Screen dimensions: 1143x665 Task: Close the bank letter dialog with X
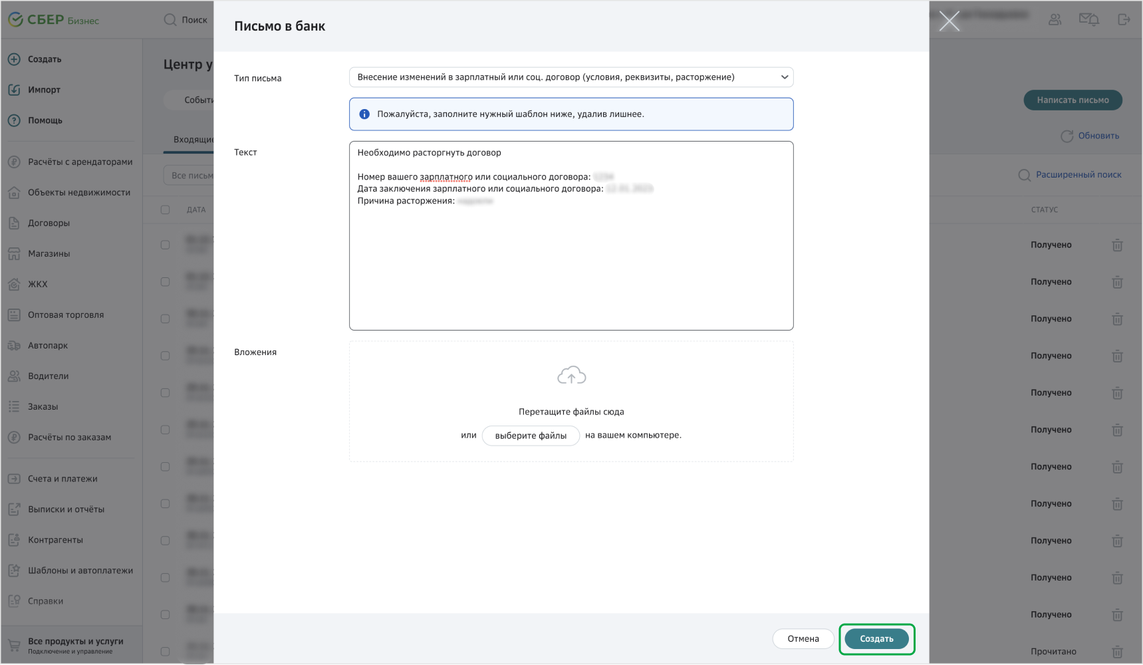949,21
